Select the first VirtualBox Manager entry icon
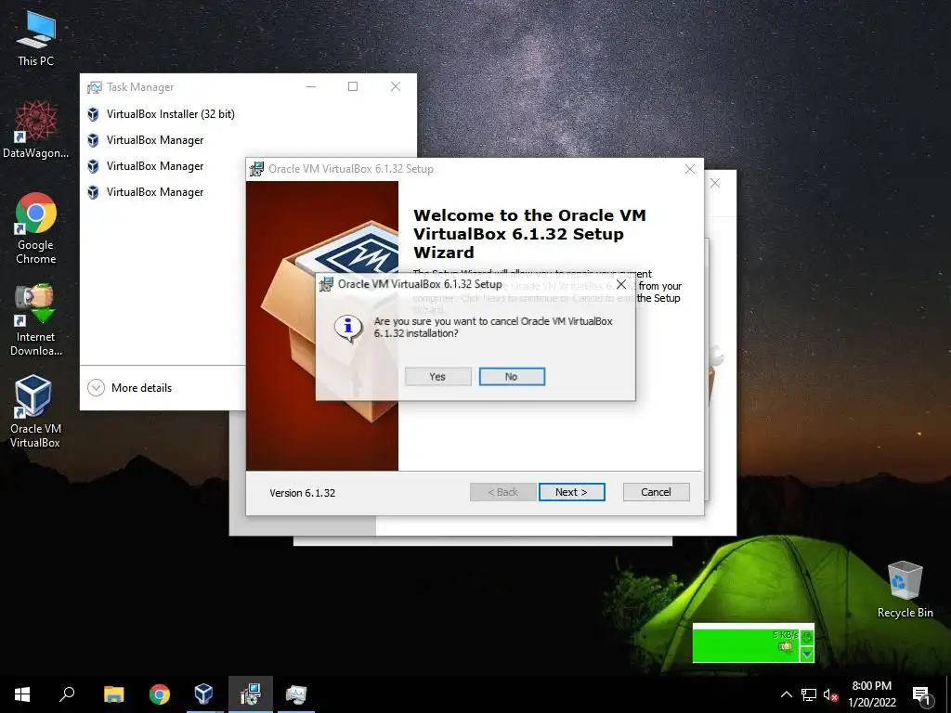951x713 pixels. coord(93,140)
